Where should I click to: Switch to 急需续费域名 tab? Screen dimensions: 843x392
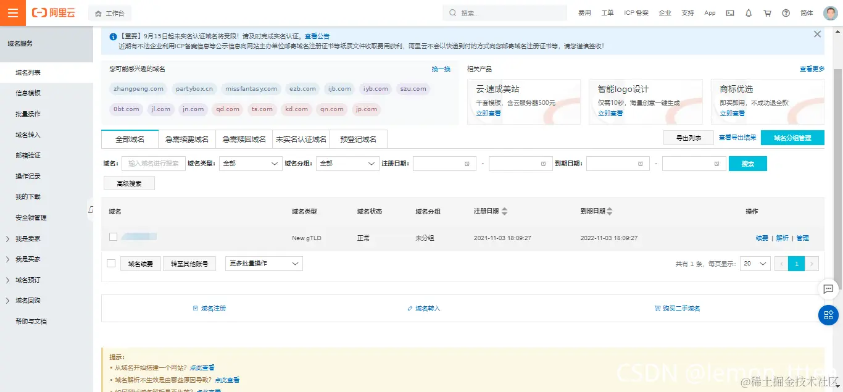[x=187, y=140]
